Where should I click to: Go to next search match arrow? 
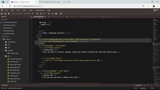point(148,85)
